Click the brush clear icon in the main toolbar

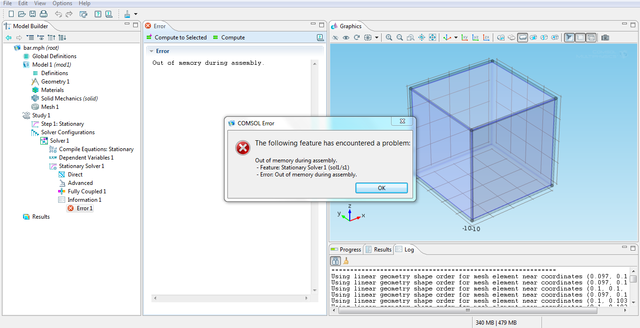click(127, 14)
